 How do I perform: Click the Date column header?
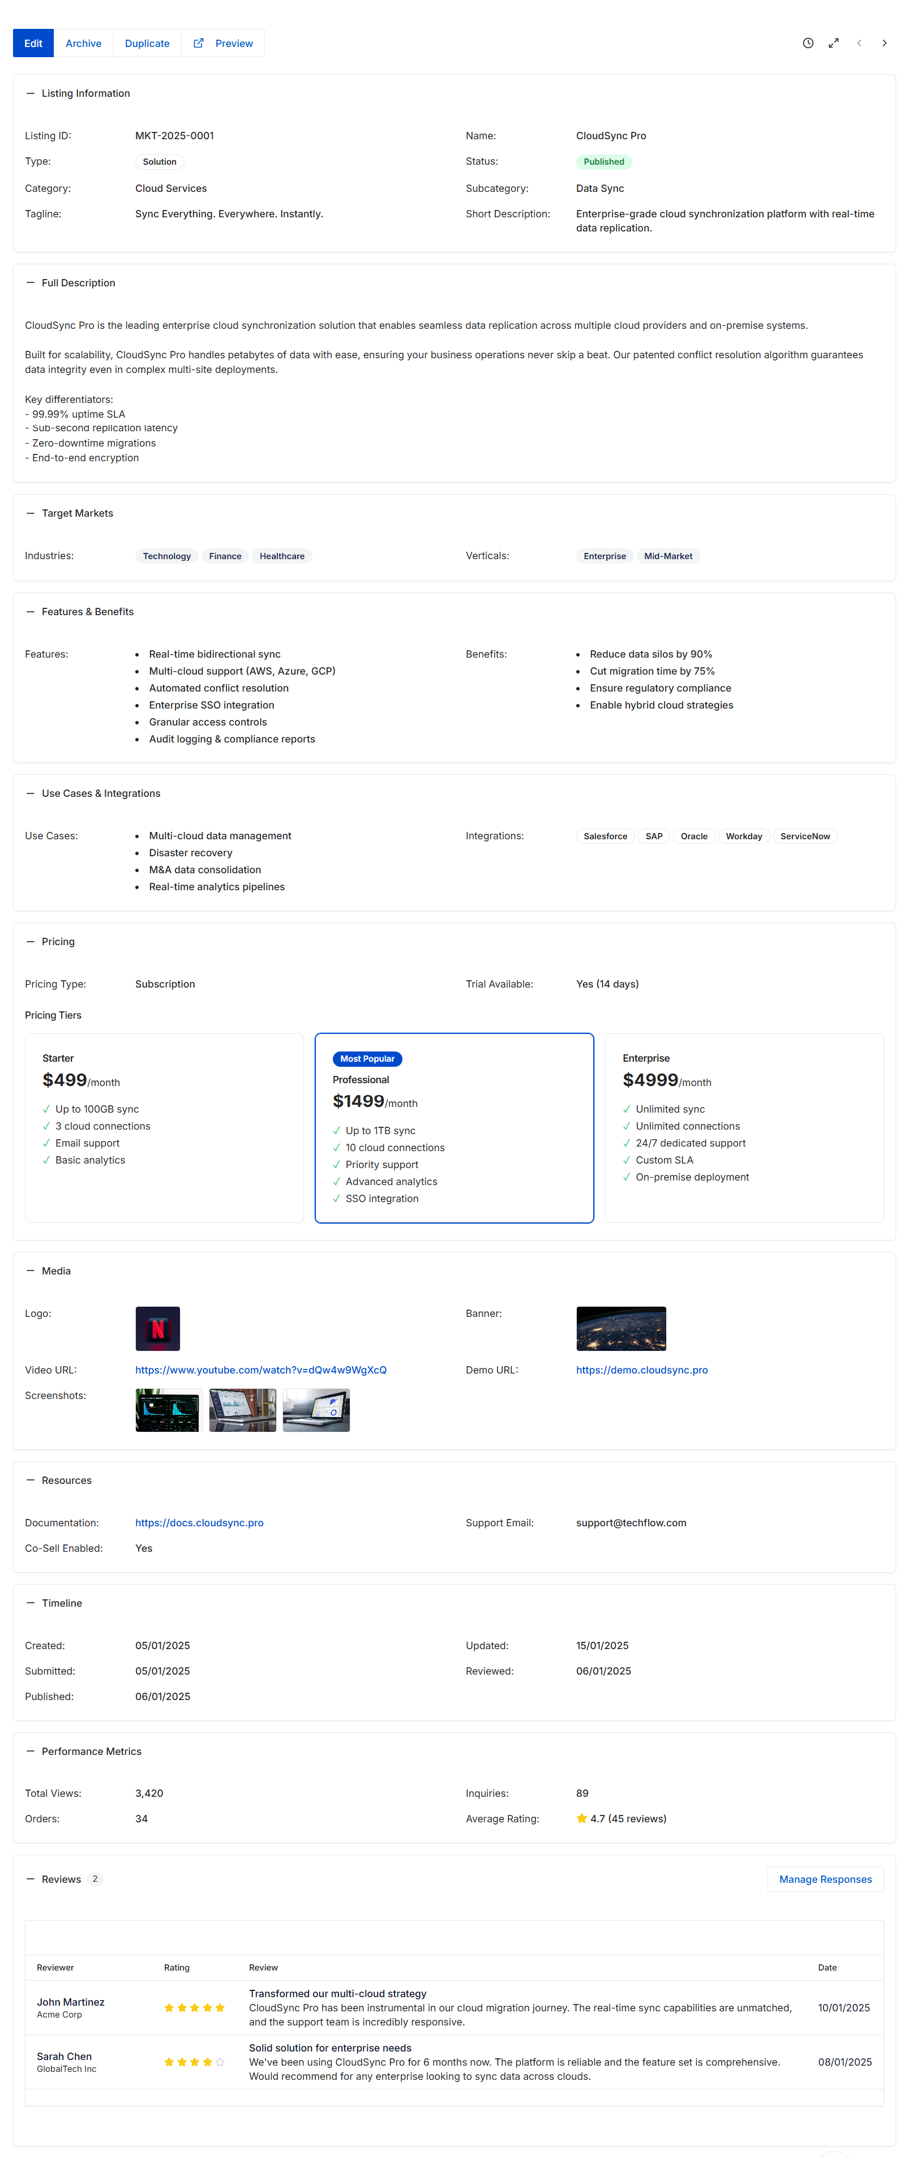click(828, 1968)
